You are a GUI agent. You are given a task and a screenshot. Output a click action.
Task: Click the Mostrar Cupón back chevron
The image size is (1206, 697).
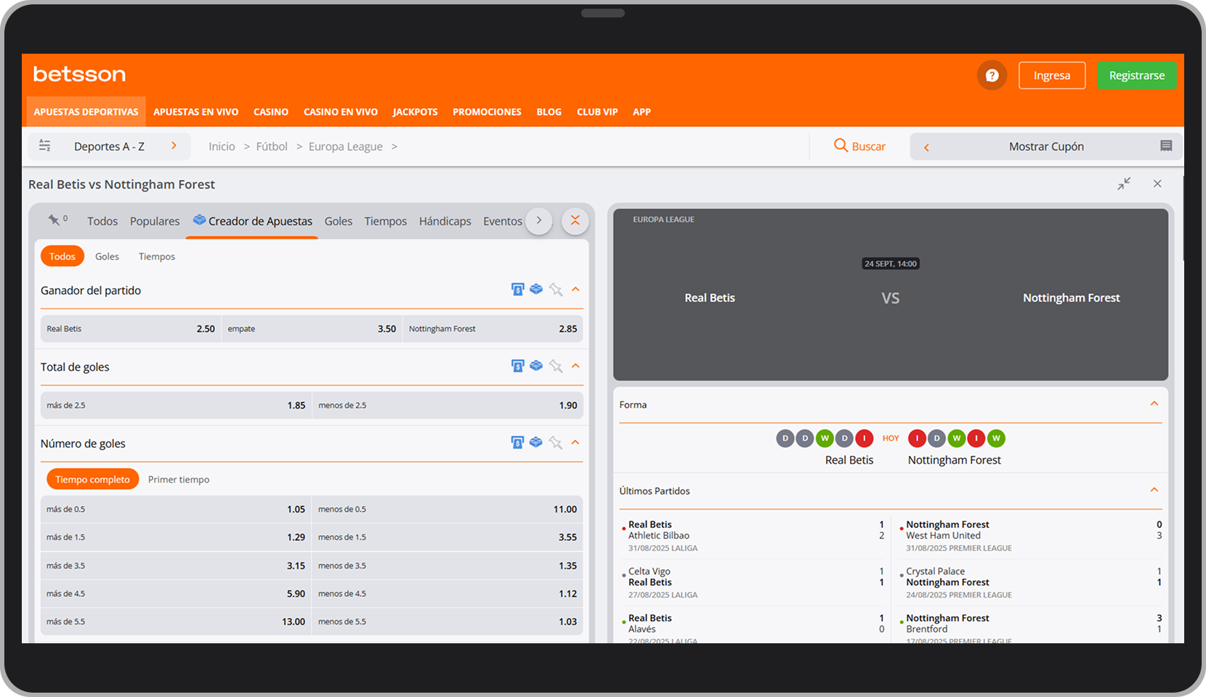coord(926,147)
